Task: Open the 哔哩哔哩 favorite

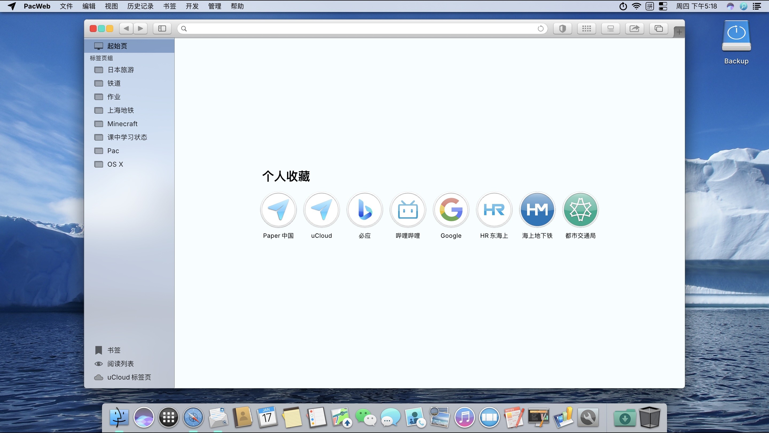Action: point(408,210)
